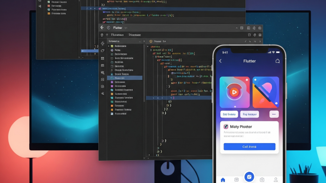Switch to the Home tab in the phone bottom bar
This screenshot has width=326, height=183.
tap(223, 180)
